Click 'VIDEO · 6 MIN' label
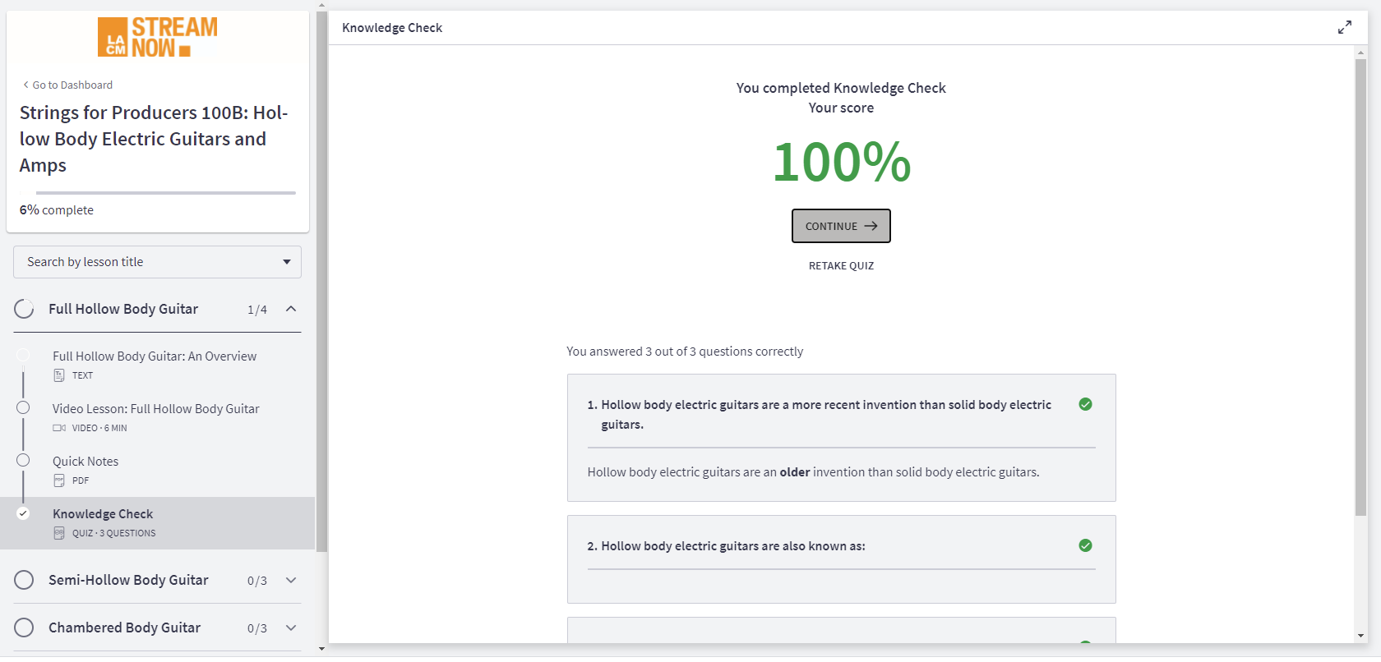Viewport: 1381px width, 662px height. (99, 428)
